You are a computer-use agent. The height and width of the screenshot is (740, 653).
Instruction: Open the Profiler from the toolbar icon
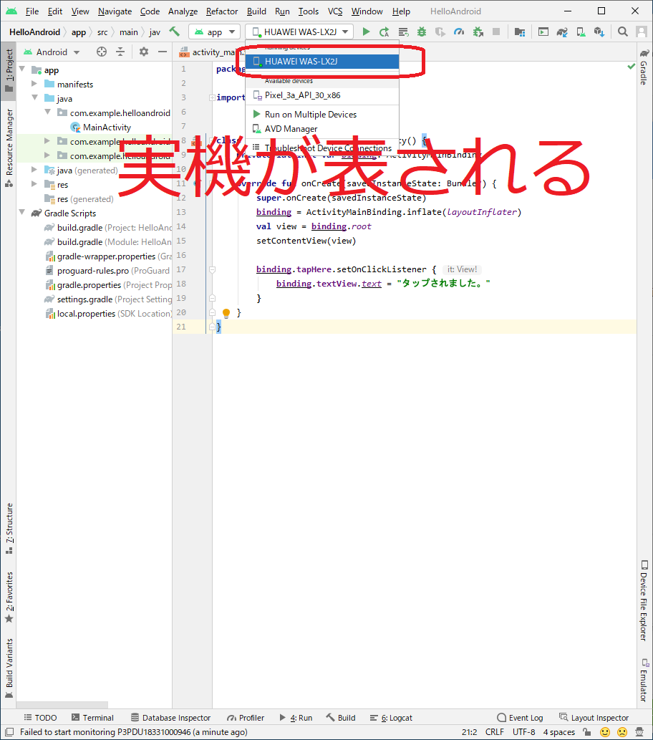coord(459,32)
